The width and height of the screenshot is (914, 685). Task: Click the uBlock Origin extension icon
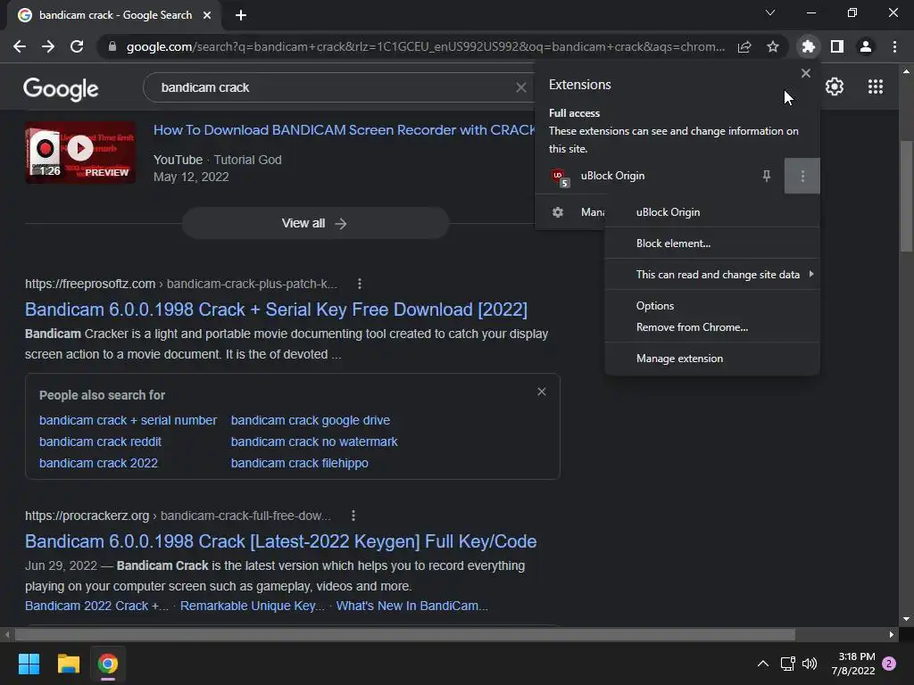tap(559, 177)
